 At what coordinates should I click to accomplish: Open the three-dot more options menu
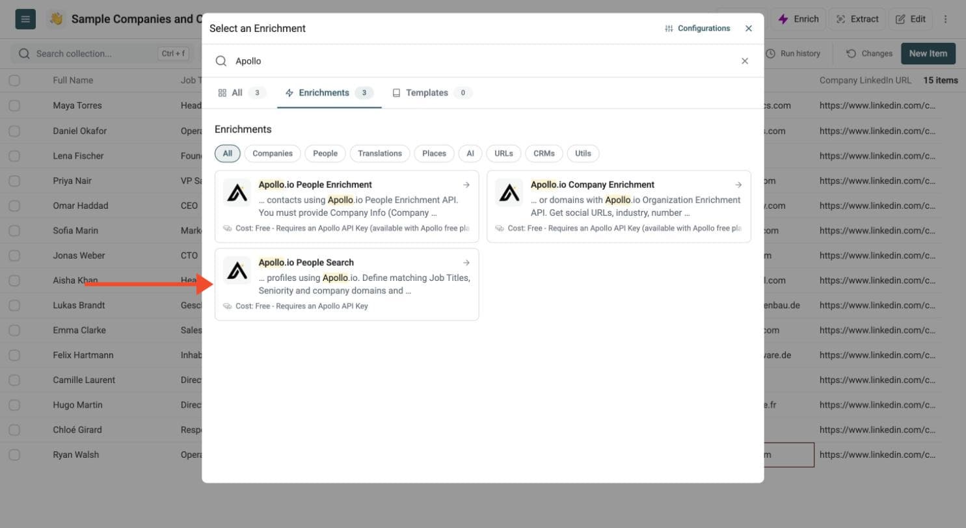point(946,19)
